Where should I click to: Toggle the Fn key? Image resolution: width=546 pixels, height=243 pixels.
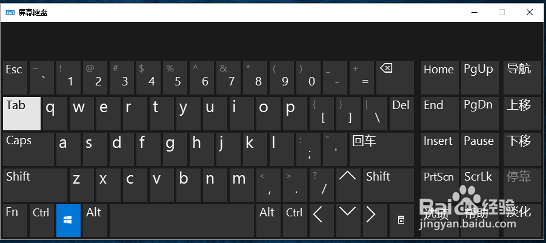tap(15, 221)
